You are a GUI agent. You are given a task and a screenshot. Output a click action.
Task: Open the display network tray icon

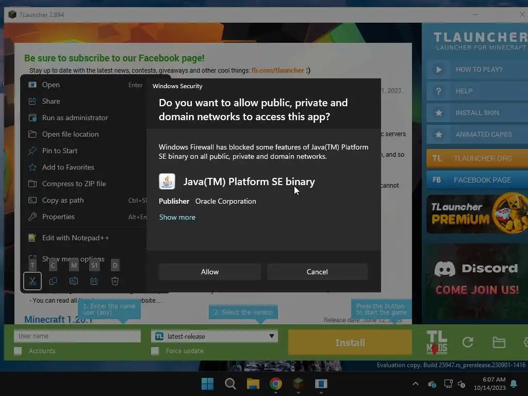(x=448, y=384)
